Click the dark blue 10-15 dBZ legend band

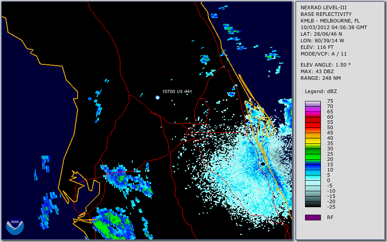pyautogui.click(x=313, y=167)
